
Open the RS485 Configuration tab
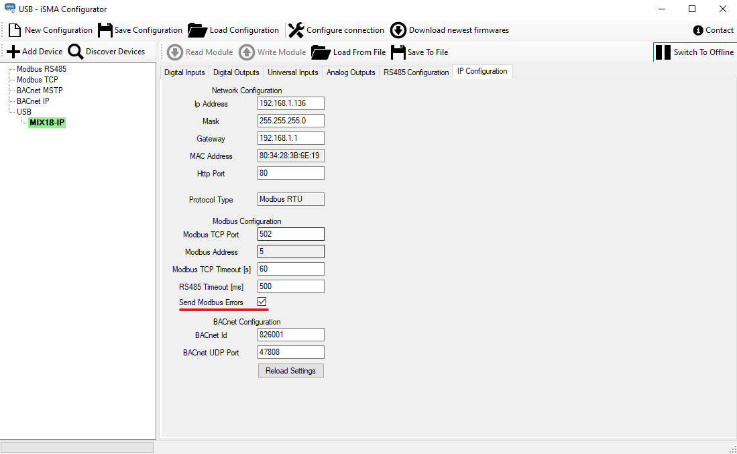tap(416, 72)
